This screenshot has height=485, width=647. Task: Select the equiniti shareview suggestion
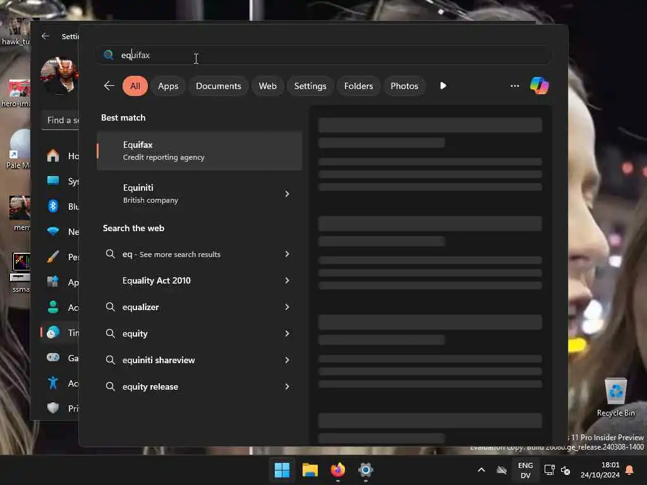point(199,360)
